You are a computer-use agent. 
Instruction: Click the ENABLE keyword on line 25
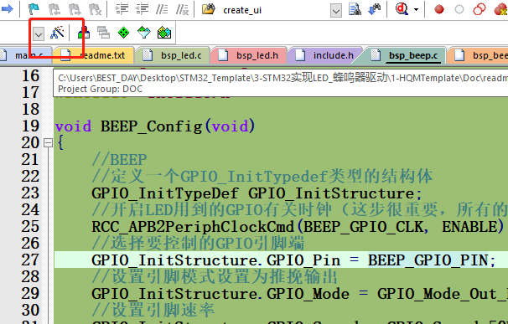click(x=469, y=227)
